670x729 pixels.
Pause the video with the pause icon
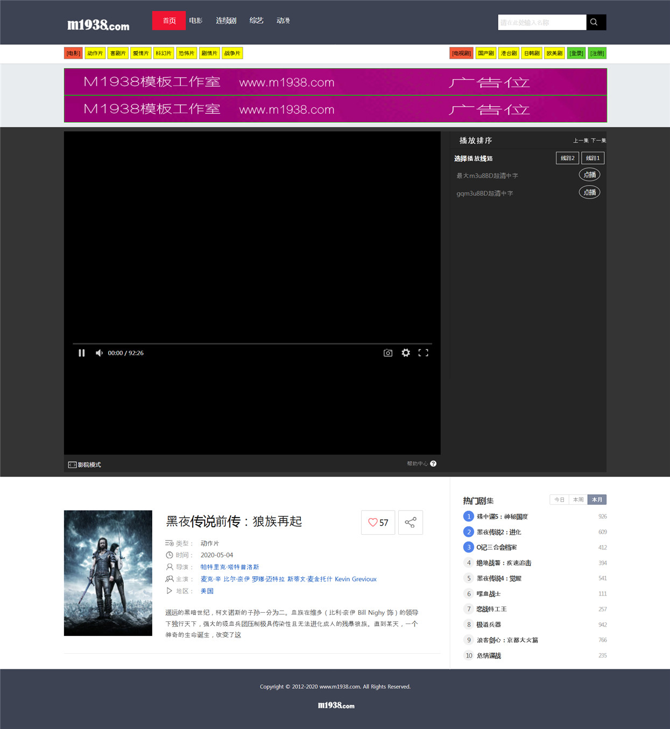coord(82,353)
